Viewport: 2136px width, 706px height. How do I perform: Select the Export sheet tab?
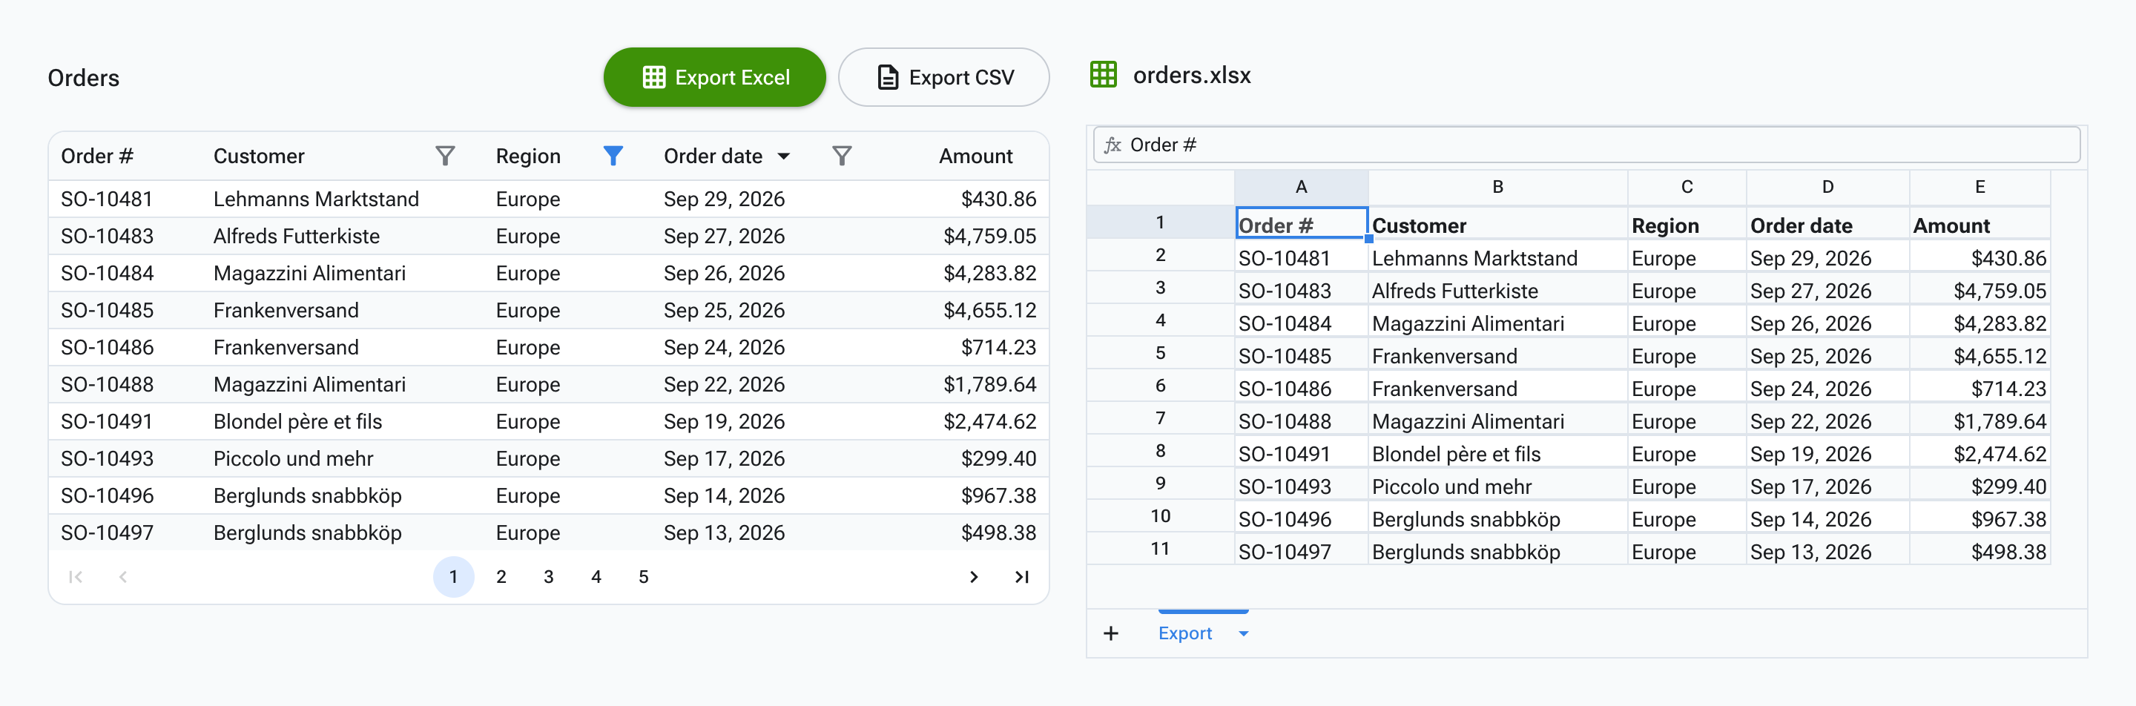(1185, 633)
